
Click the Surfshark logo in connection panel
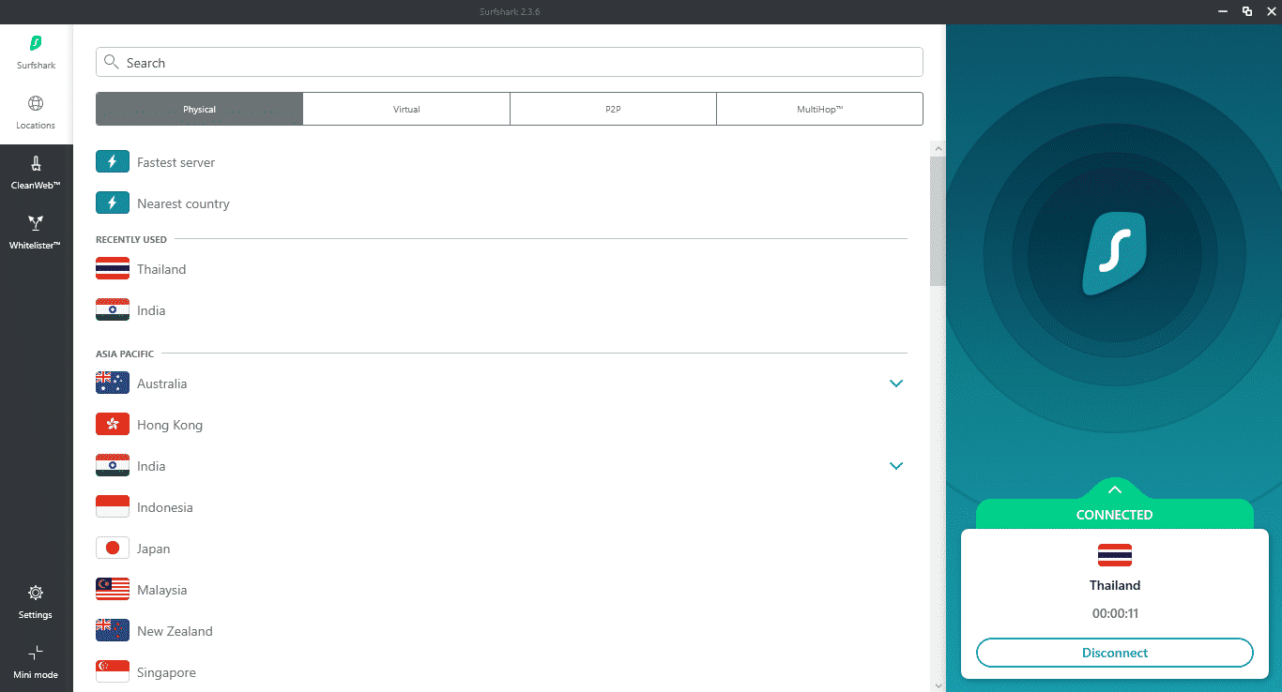1114,254
